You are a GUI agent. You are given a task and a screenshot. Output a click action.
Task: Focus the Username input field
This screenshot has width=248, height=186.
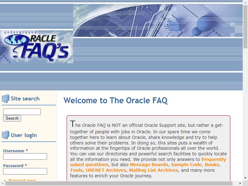click(x=25, y=156)
